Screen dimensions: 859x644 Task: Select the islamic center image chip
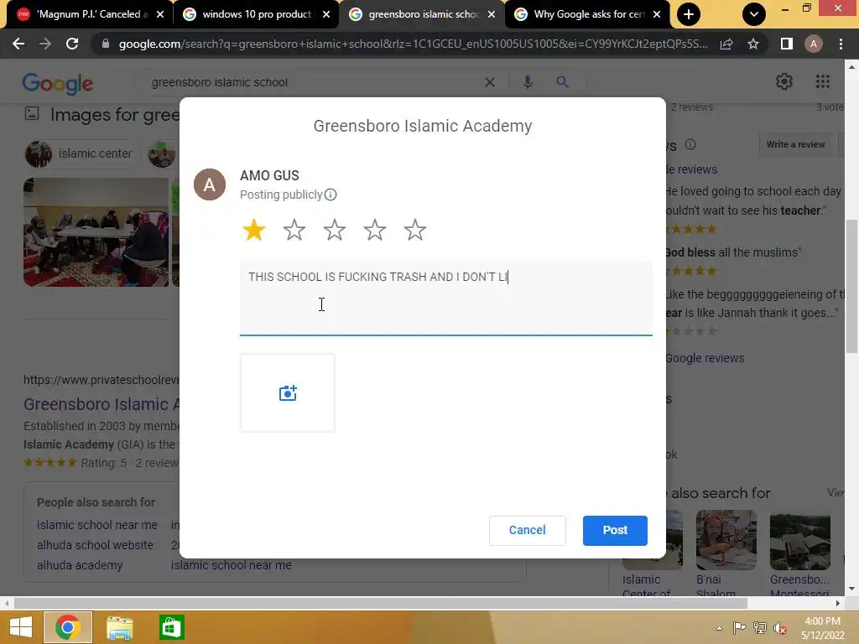click(79, 154)
